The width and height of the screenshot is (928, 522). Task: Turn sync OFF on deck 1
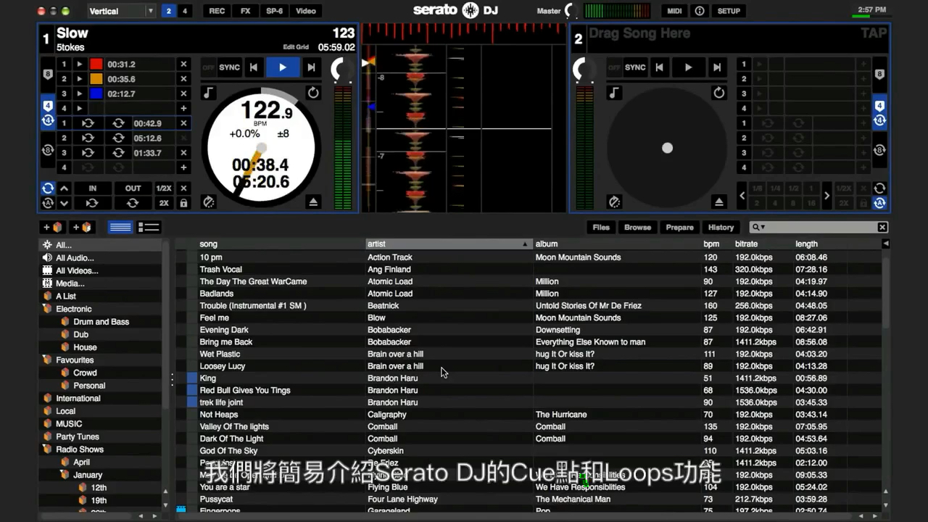point(209,67)
